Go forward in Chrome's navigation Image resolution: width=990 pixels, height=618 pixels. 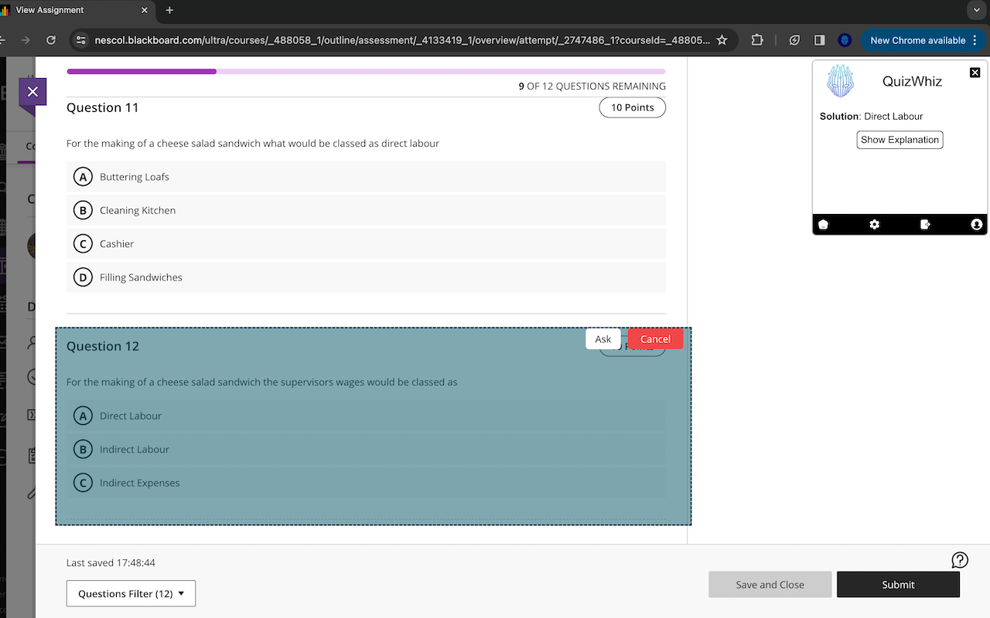(x=25, y=40)
